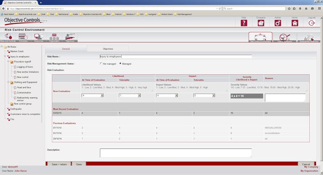Click the Log out icon

tap(312, 23)
